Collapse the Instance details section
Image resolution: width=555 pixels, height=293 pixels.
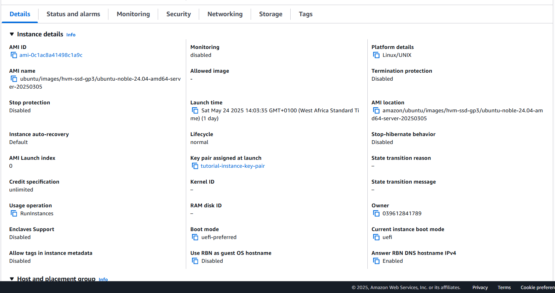pyautogui.click(x=12, y=34)
